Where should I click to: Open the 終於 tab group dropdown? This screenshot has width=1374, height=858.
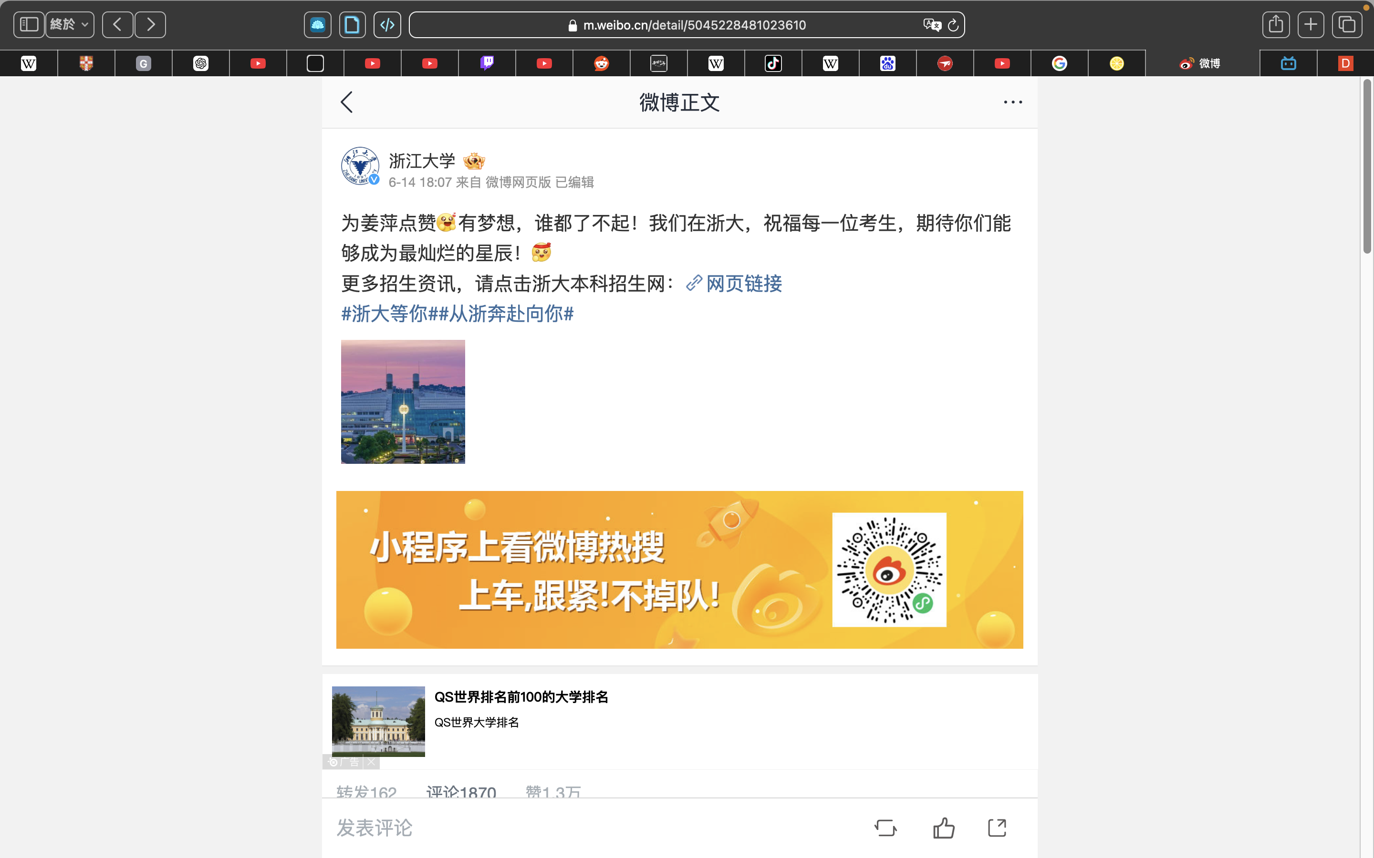coord(70,24)
